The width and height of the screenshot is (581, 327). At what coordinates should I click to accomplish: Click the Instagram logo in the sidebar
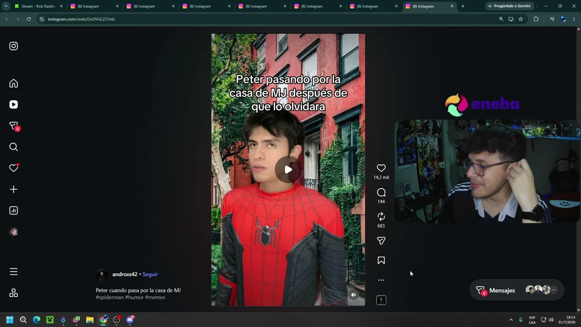(x=14, y=46)
